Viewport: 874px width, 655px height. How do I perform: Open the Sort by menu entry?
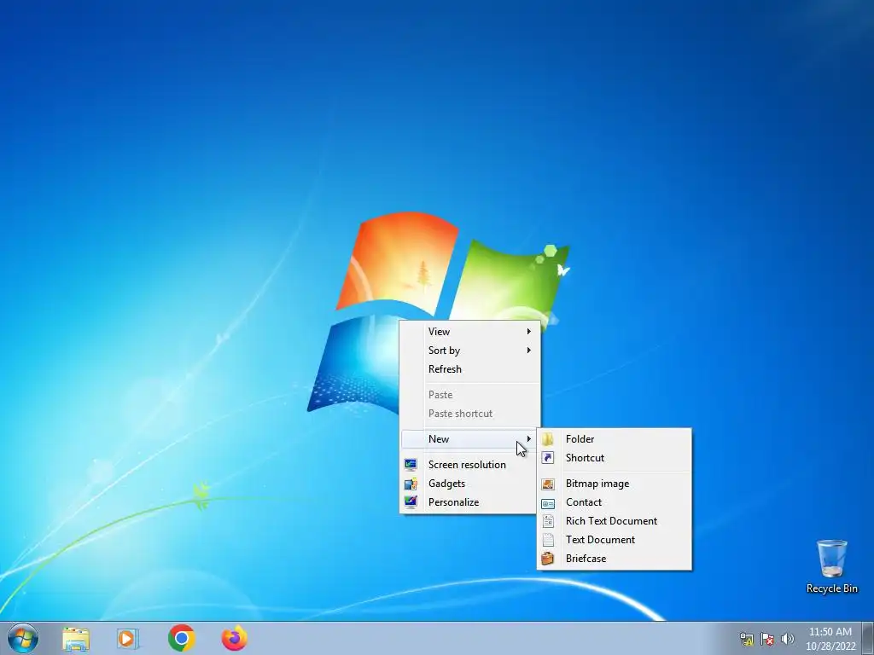click(x=470, y=351)
